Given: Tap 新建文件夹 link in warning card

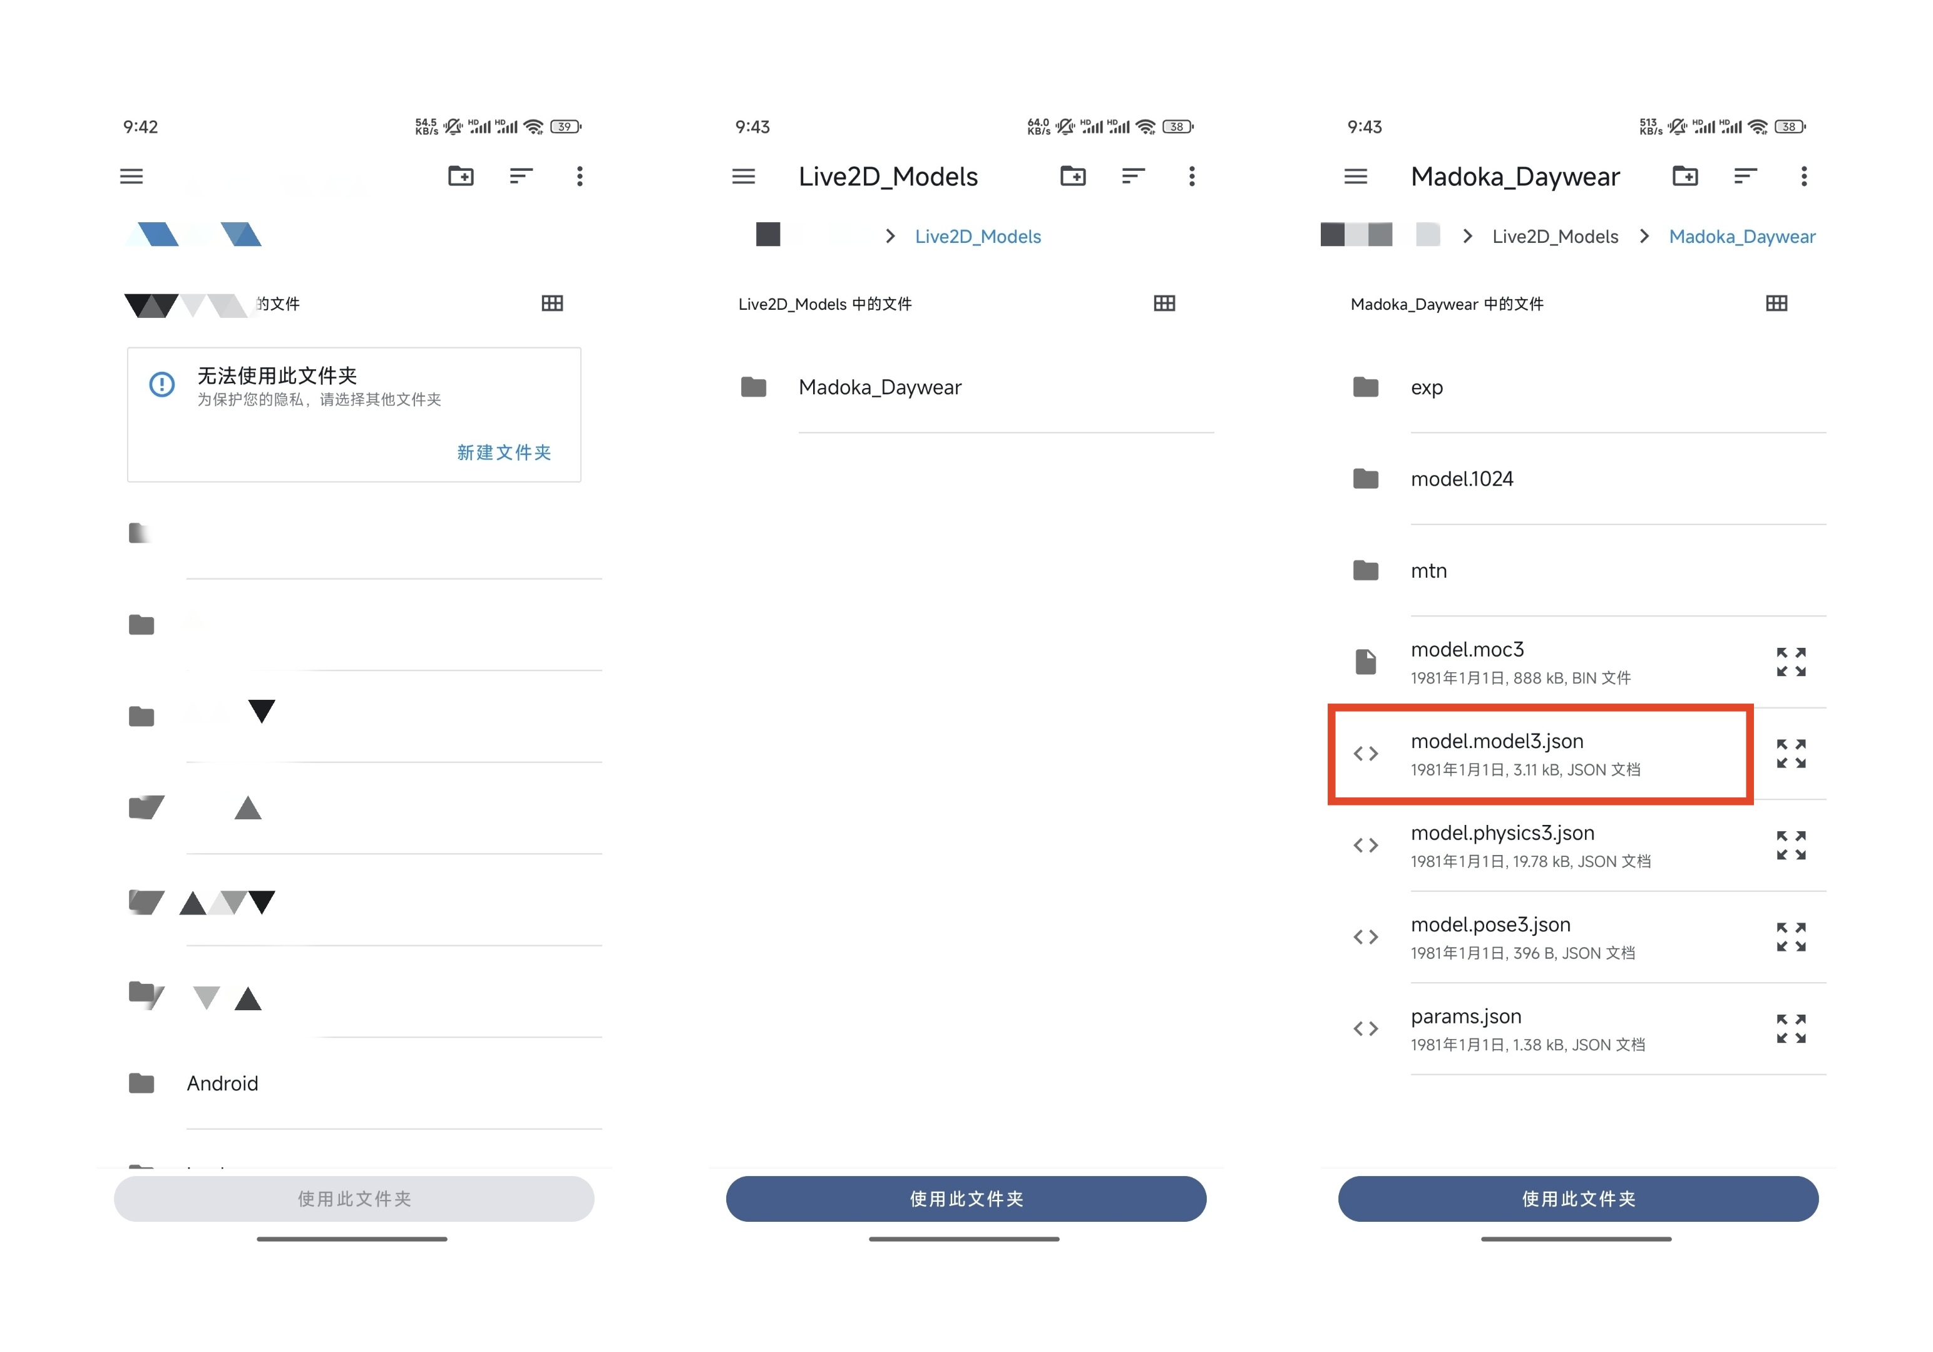Looking at the screenshot, I should coord(505,452).
